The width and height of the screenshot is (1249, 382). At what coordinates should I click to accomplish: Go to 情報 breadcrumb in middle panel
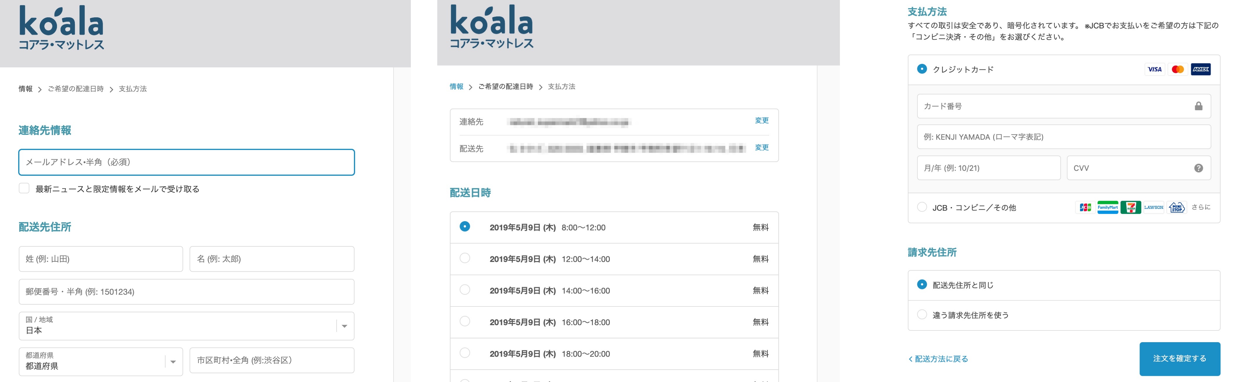456,87
